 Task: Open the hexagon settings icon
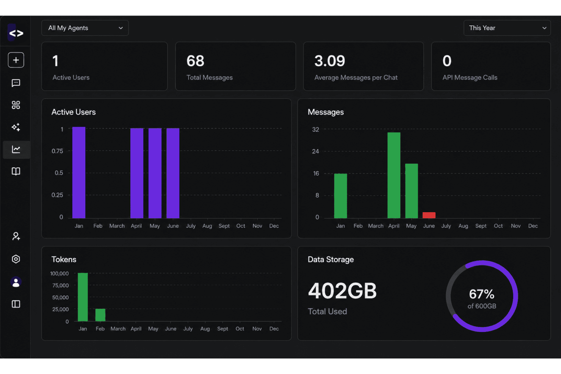click(16, 259)
